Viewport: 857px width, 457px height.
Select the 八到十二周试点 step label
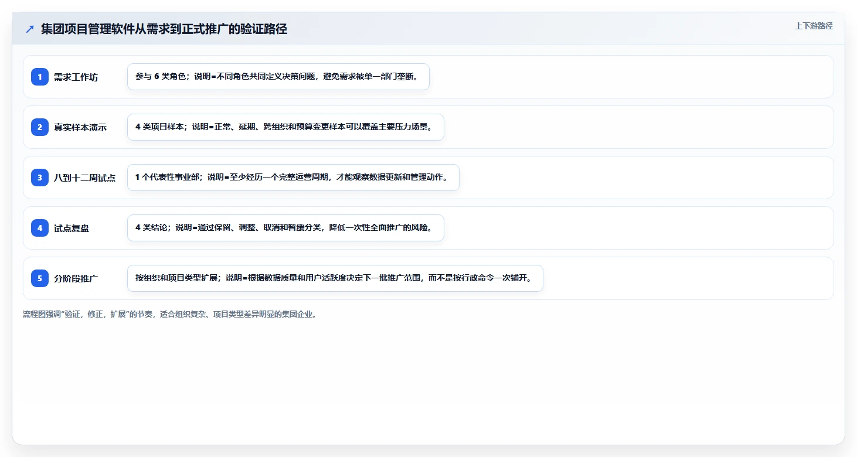click(x=84, y=178)
